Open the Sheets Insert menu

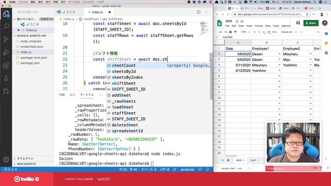pyautogui.click(x=249, y=26)
